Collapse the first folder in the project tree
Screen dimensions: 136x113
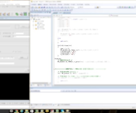[33, 21]
